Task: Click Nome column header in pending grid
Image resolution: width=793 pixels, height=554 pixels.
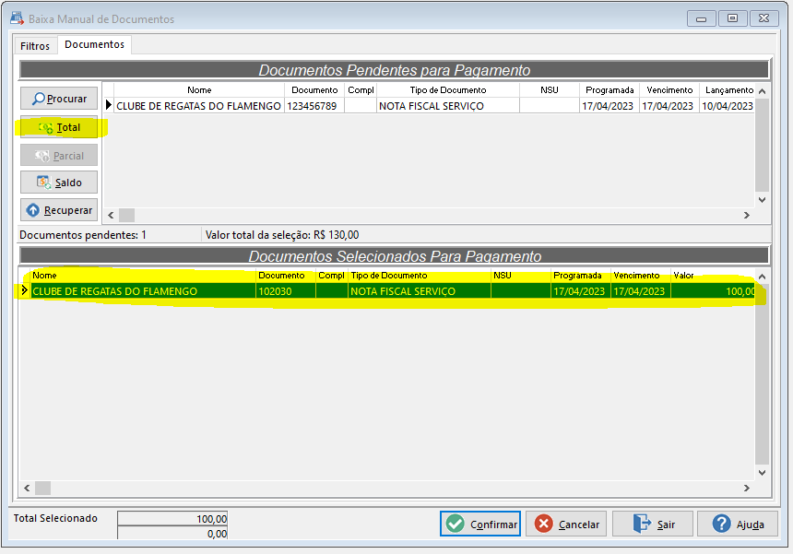Action: coord(199,90)
